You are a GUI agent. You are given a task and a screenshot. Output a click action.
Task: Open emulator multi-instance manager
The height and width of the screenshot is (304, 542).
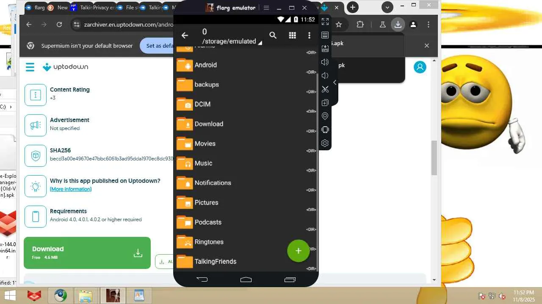point(325,103)
